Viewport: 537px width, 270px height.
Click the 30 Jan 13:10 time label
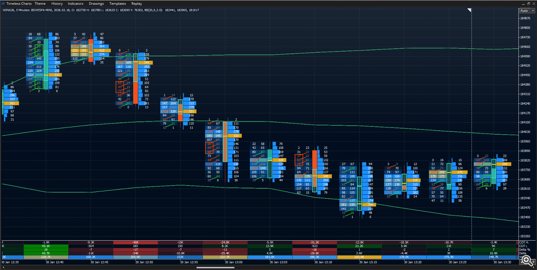323,262
